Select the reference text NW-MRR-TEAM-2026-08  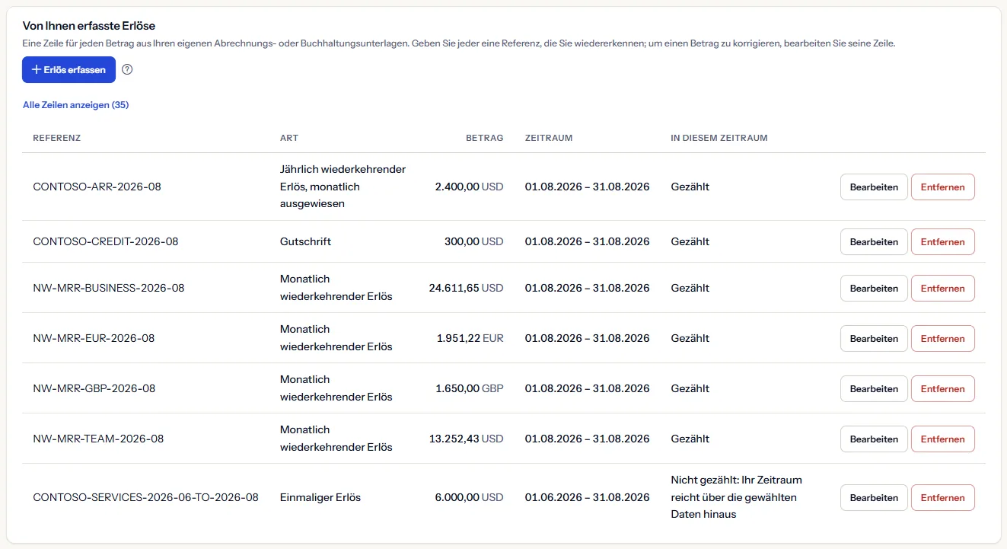[98, 439]
